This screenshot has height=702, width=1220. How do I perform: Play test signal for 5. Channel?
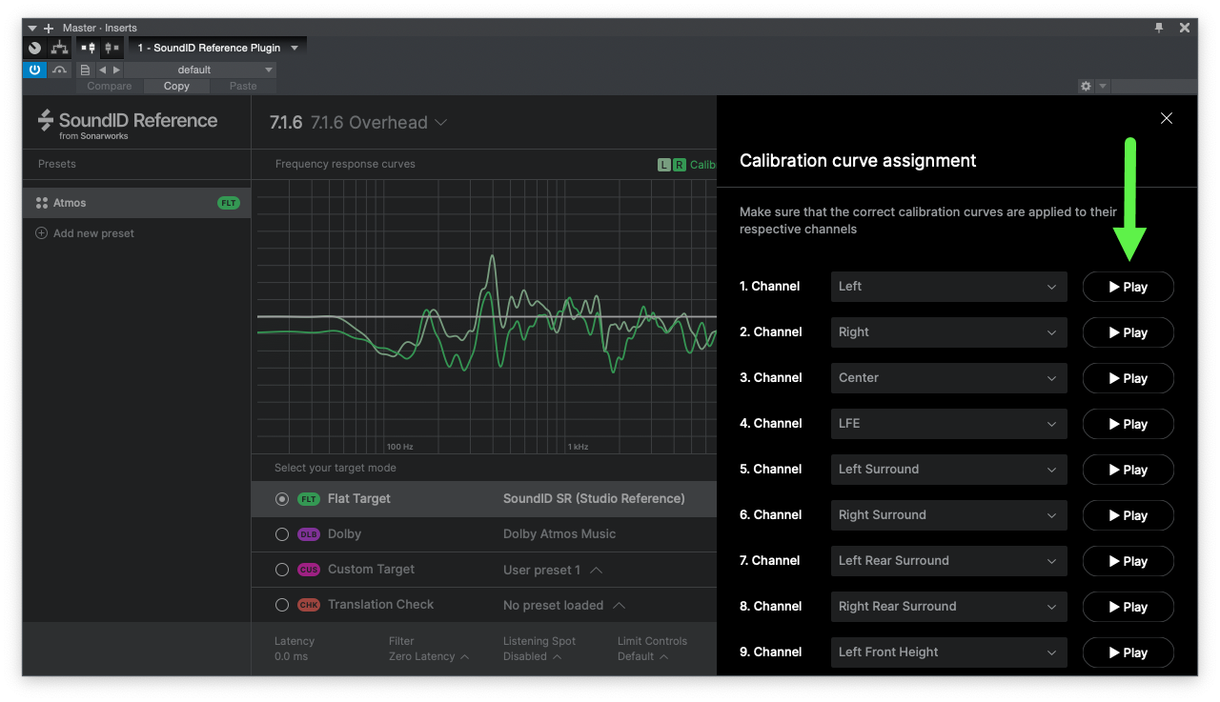(x=1128, y=470)
